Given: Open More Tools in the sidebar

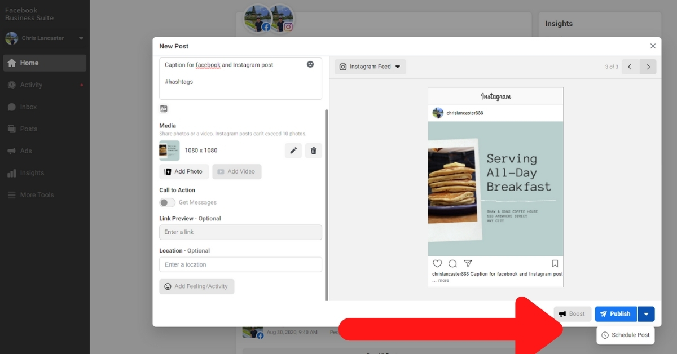Looking at the screenshot, I should (45, 194).
